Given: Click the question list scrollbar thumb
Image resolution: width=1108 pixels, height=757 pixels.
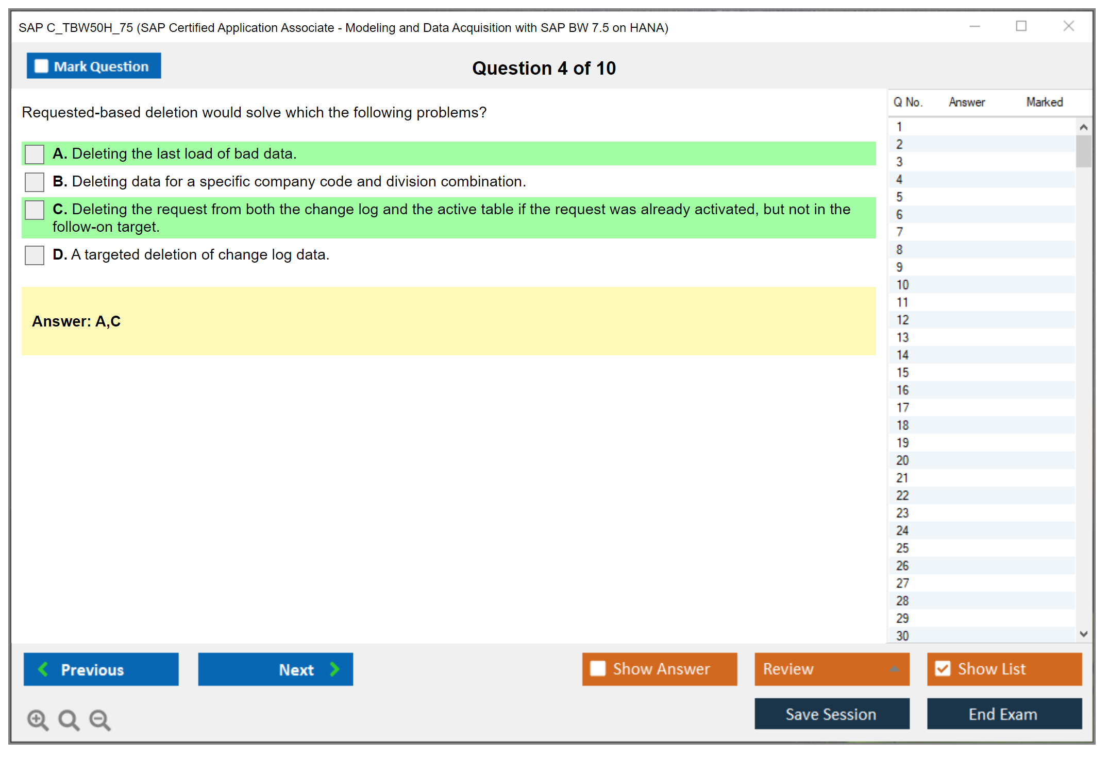Looking at the screenshot, I should [1083, 151].
